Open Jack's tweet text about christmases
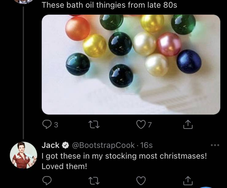The image size is (227, 188). coord(124,161)
